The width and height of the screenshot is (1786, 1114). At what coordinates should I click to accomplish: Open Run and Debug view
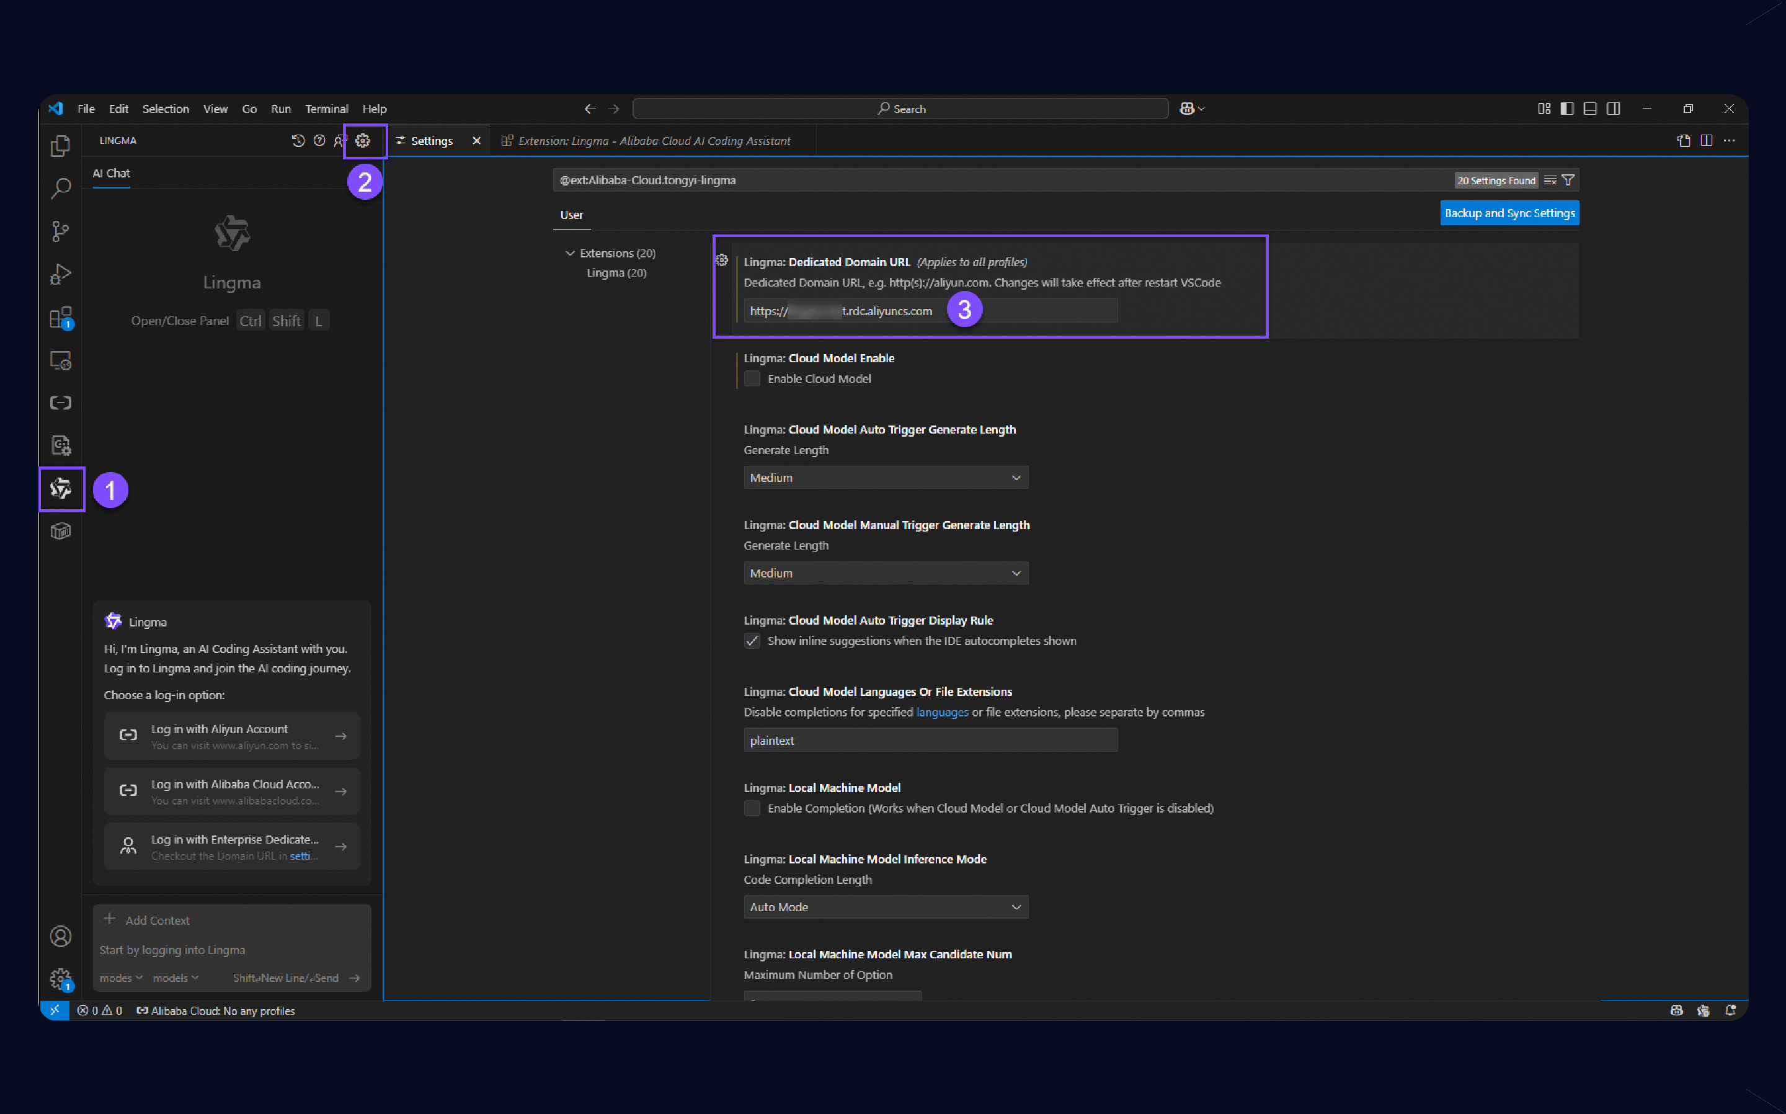(60, 274)
